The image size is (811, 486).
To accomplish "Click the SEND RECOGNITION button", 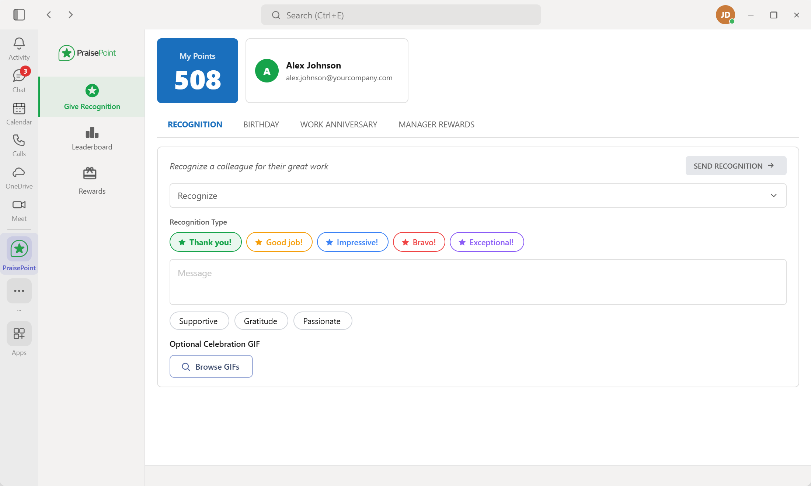I will tap(736, 166).
